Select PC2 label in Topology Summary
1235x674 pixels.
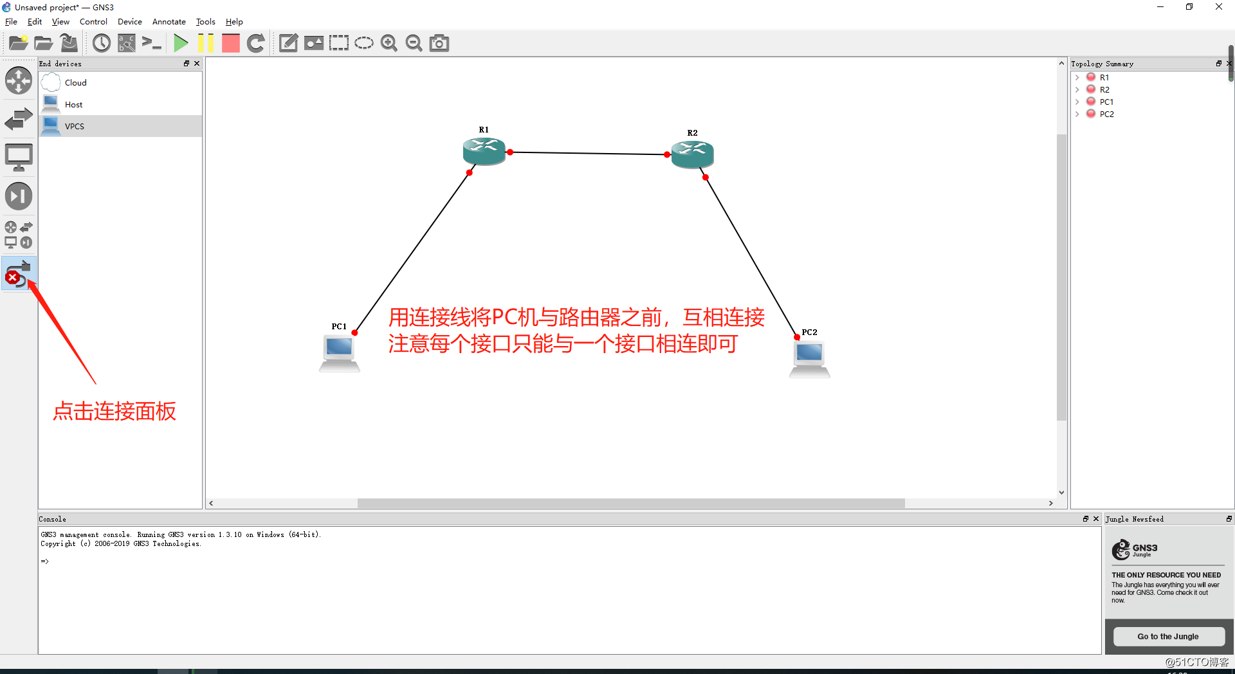1106,114
